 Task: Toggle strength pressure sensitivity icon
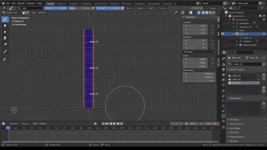pyautogui.click(x=122, y=8)
